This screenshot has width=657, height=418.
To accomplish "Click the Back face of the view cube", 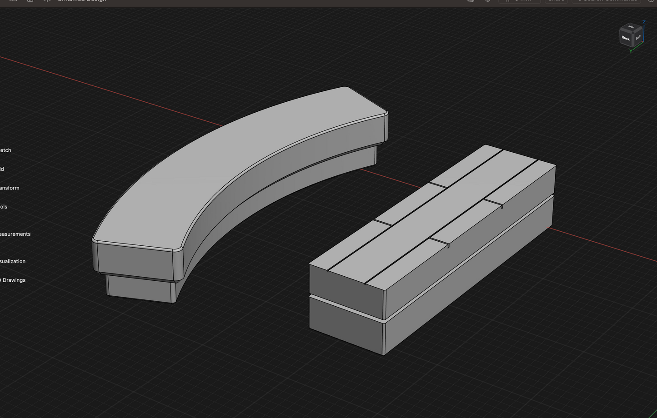I will pyautogui.click(x=626, y=39).
